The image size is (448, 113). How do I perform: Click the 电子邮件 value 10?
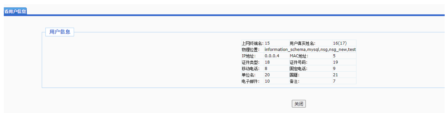[x=267, y=81]
